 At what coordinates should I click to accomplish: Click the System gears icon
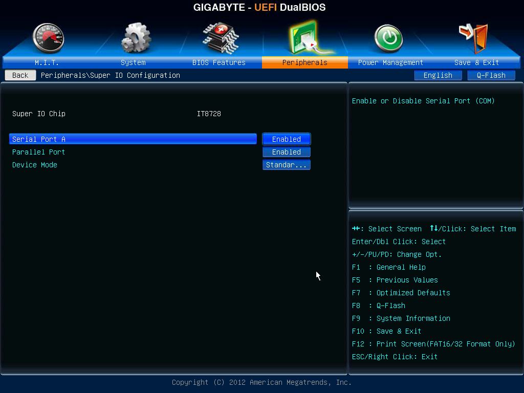136,38
